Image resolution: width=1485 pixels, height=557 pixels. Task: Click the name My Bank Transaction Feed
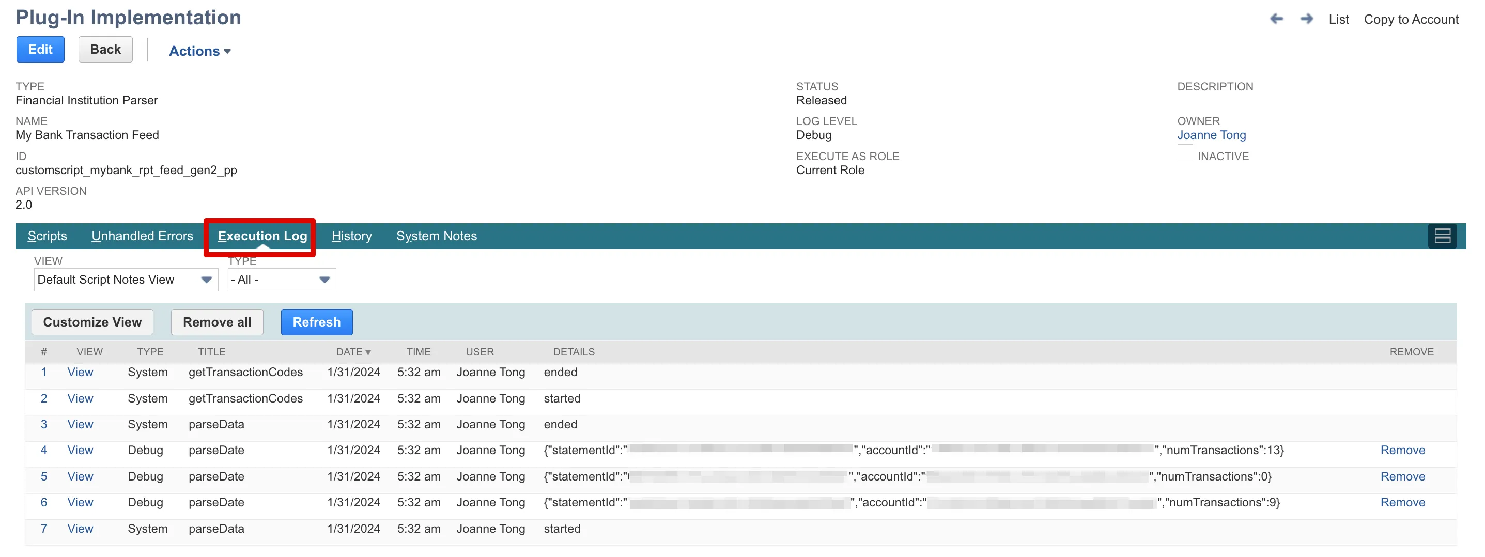[87, 135]
